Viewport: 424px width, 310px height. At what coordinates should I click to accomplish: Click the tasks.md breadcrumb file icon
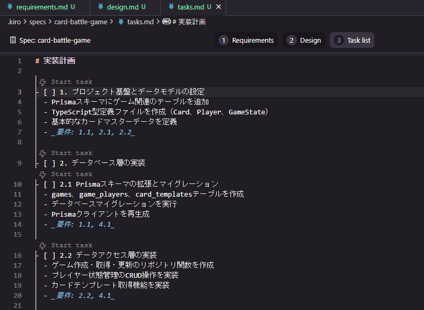(121, 22)
